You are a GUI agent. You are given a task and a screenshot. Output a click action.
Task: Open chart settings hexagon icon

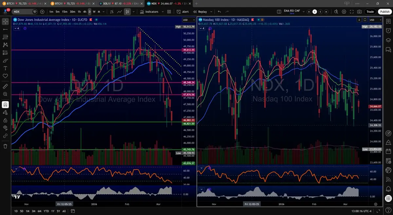pos(344,11)
